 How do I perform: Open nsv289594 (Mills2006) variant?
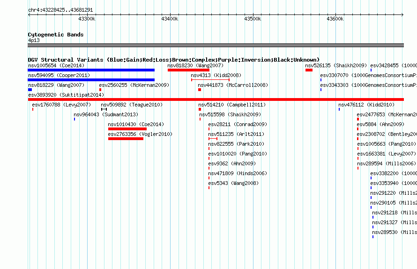(387, 163)
